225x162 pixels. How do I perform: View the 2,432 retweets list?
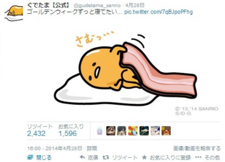36,133
